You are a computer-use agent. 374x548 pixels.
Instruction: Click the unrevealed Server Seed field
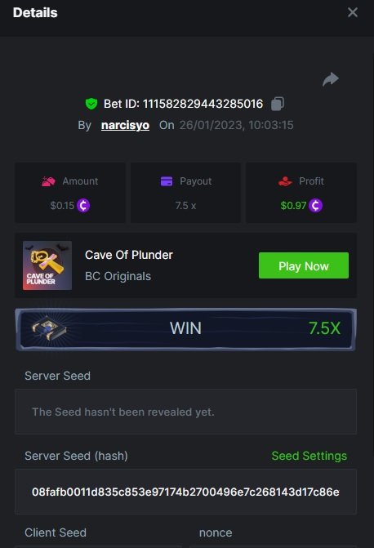pos(185,412)
